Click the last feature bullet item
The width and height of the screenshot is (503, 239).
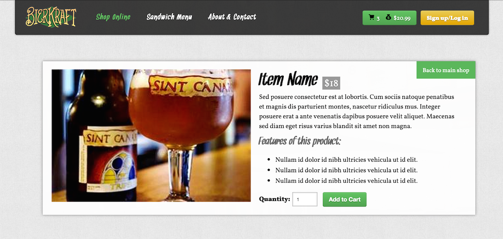(346, 181)
